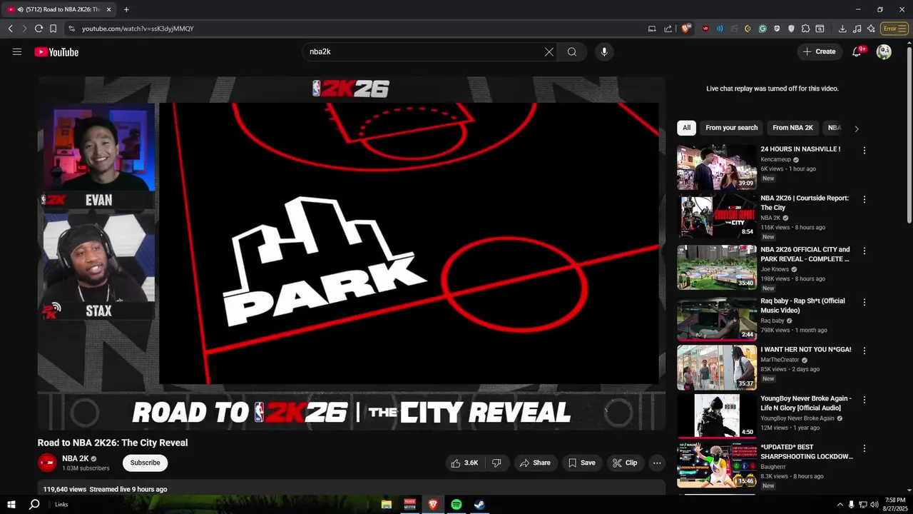
Task: Open the UPDATED BEST SHARPSHOOTING LOCKDOWN video
Action: 806,452
